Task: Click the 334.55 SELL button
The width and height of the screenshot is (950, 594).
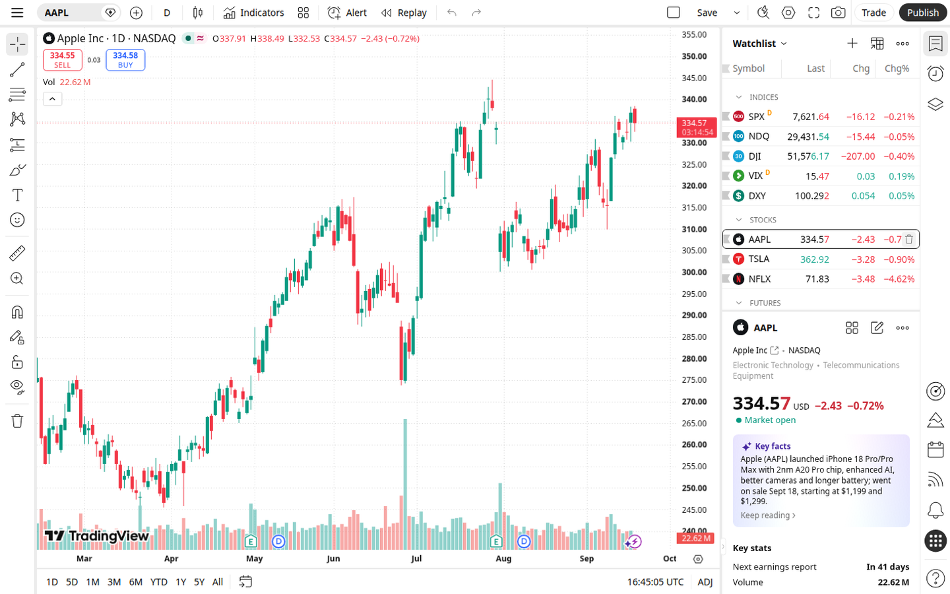Action: 63,60
